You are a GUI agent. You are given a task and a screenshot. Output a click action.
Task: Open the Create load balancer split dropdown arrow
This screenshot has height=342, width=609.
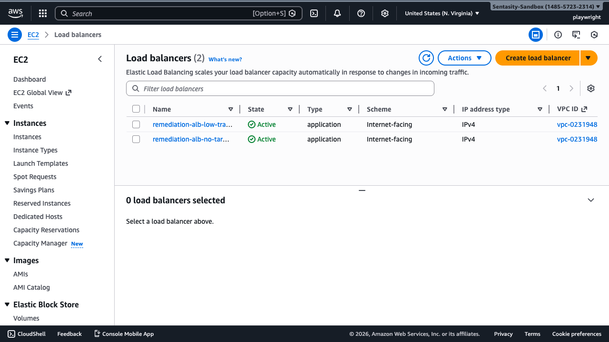(x=589, y=57)
